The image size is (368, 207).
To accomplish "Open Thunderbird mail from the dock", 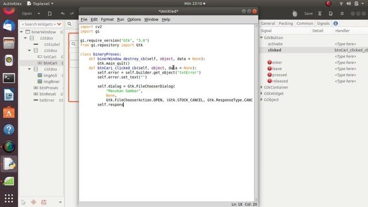I will pos(9,25).
